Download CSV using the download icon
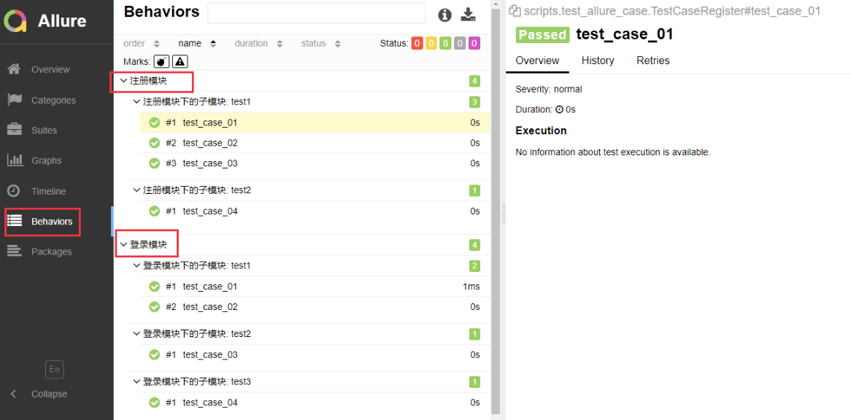 click(x=468, y=15)
